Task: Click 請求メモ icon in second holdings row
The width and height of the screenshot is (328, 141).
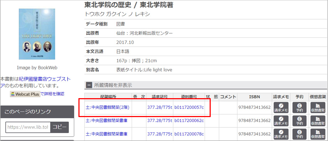Action: [281, 121]
